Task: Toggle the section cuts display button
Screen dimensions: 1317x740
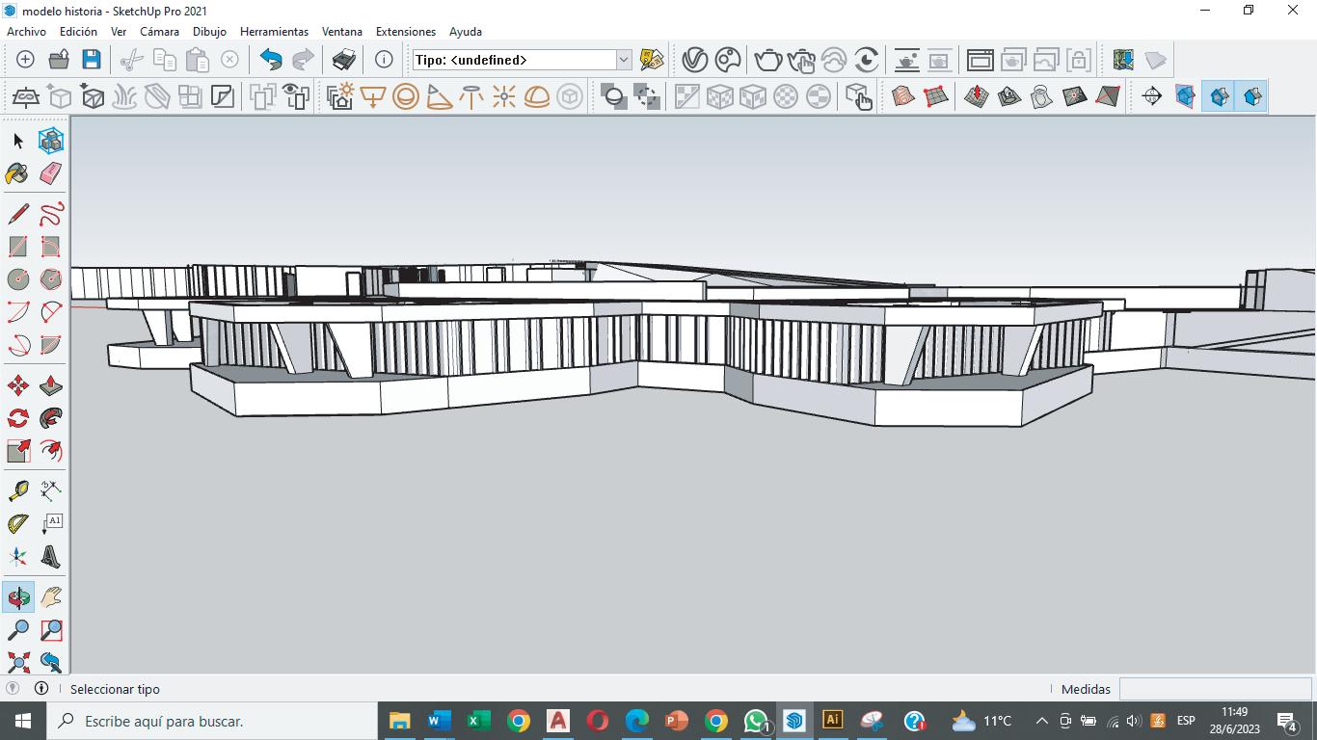Action: 1219,96
